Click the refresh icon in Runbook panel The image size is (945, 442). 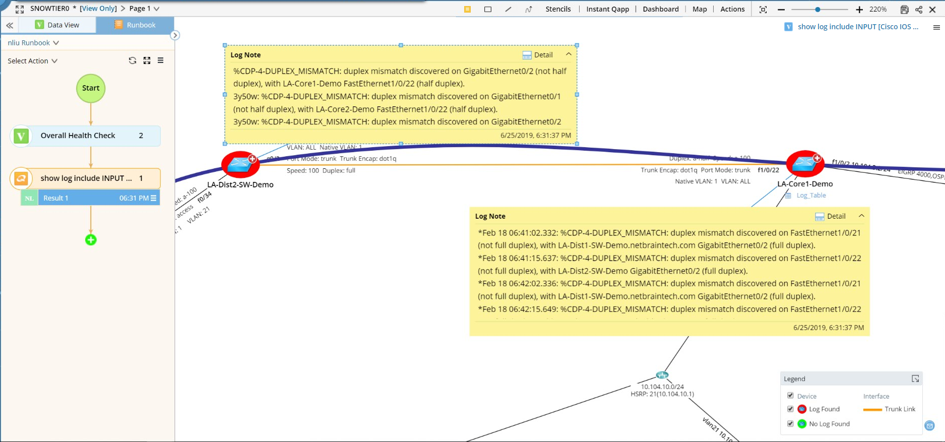tap(133, 60)
